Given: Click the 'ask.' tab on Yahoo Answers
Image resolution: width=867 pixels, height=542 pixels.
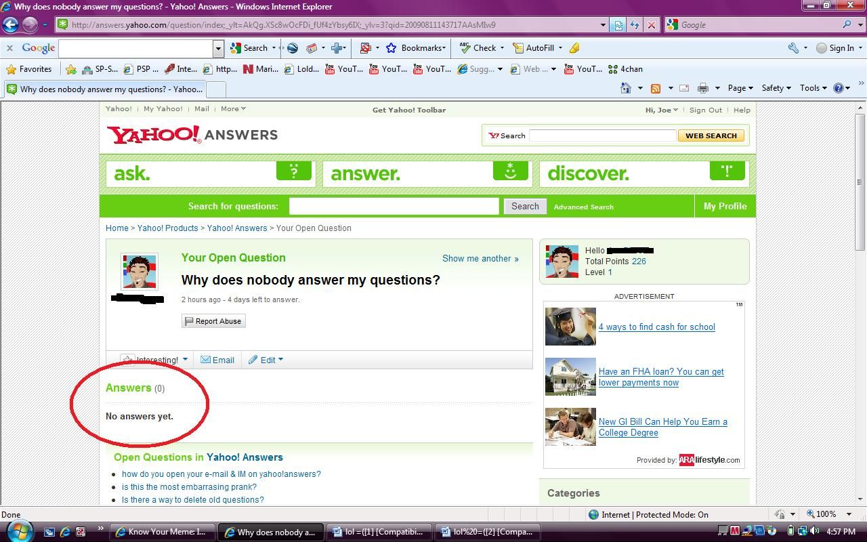Looking at the screenshot, I should tap(211, 173).
